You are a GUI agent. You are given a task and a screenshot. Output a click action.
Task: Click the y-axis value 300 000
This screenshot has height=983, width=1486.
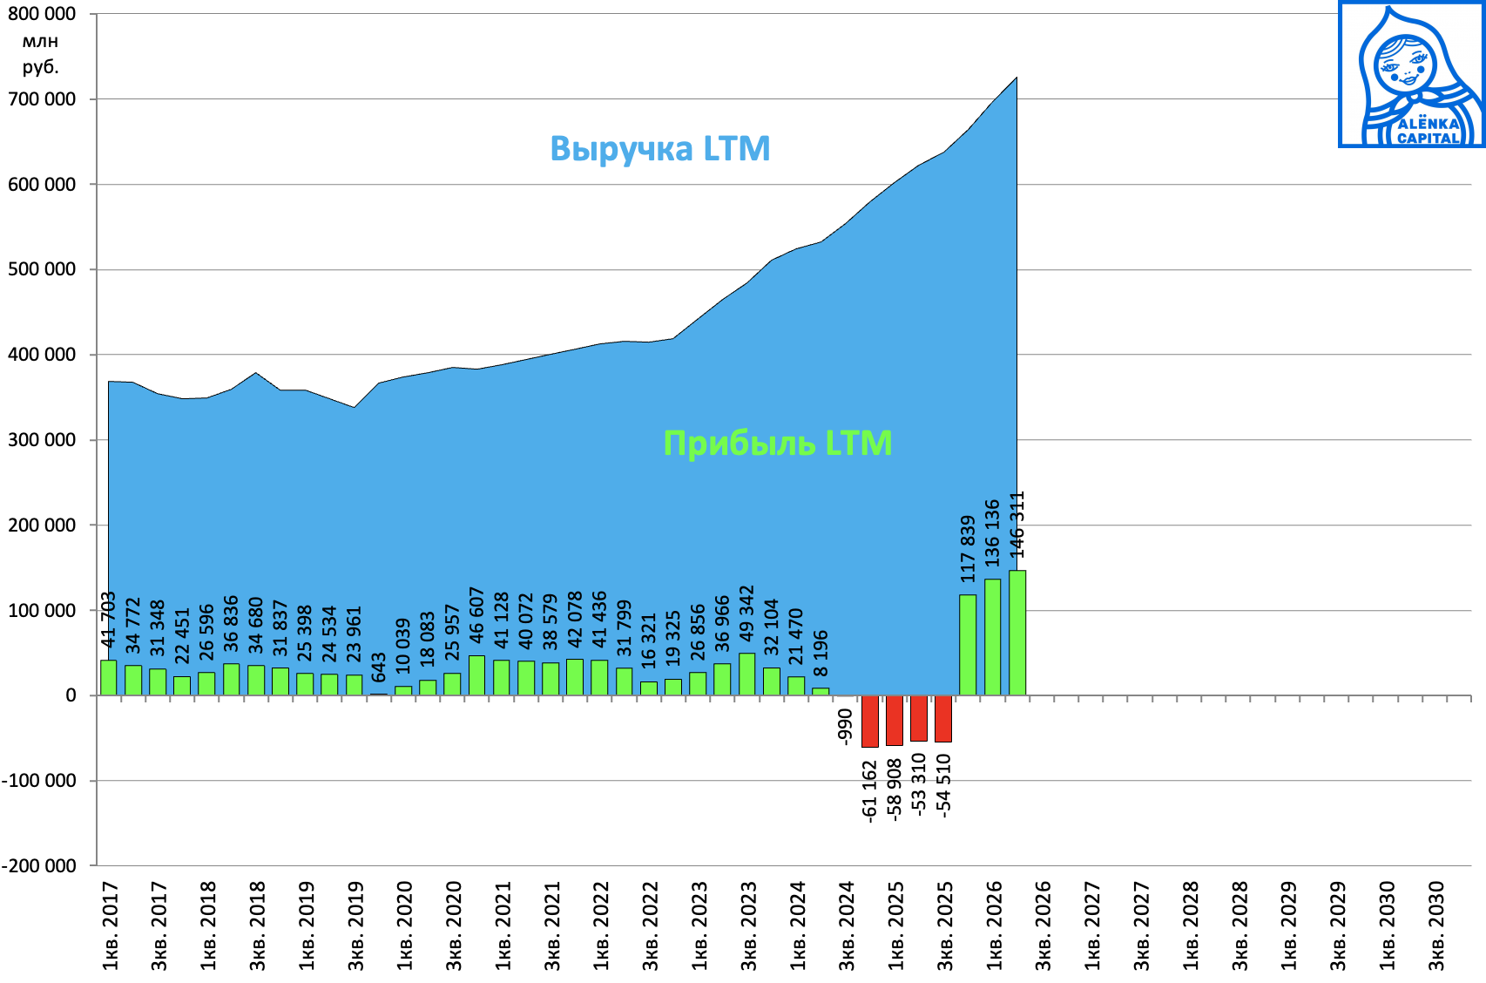[42, 440]
